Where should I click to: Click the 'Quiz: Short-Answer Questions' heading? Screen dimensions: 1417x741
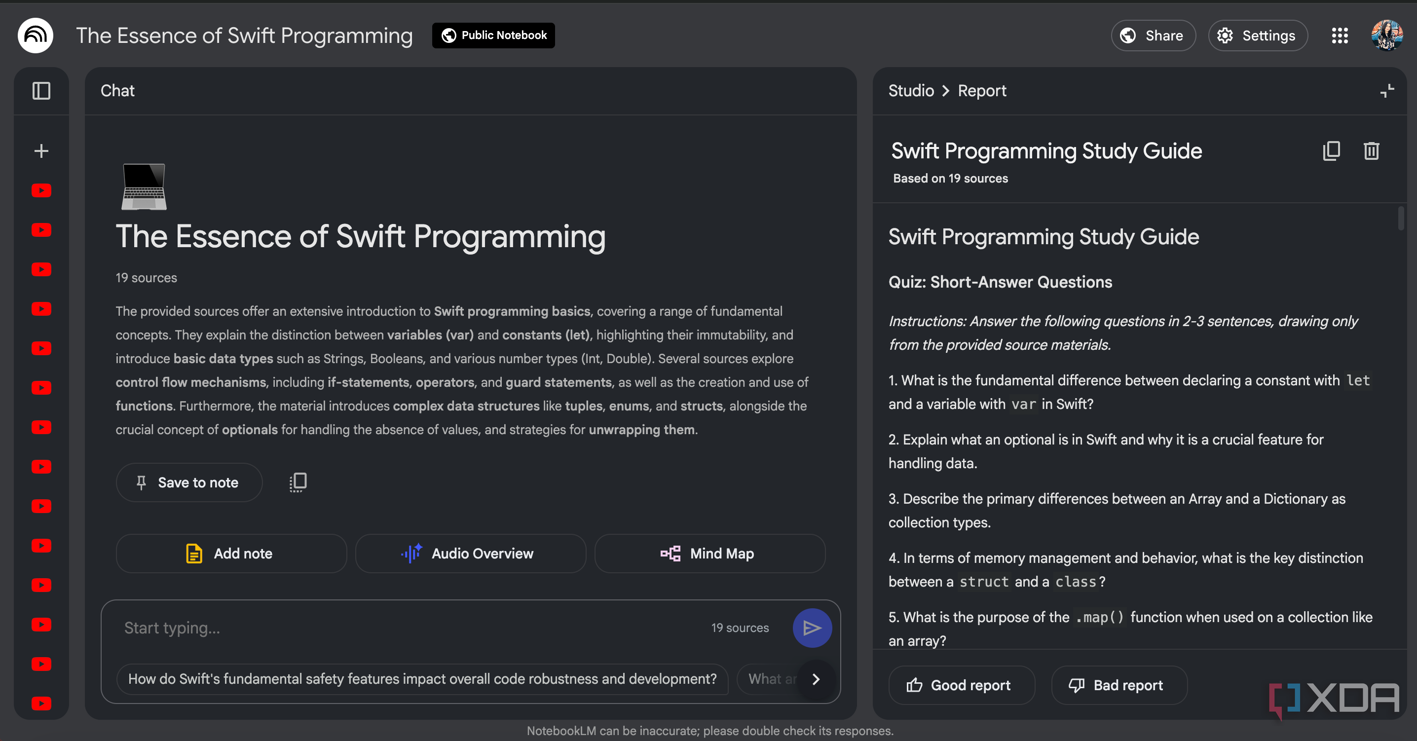coord(1000,282)
